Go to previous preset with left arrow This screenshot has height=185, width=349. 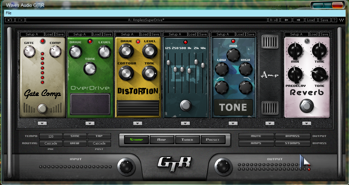[x=286, y=20]
